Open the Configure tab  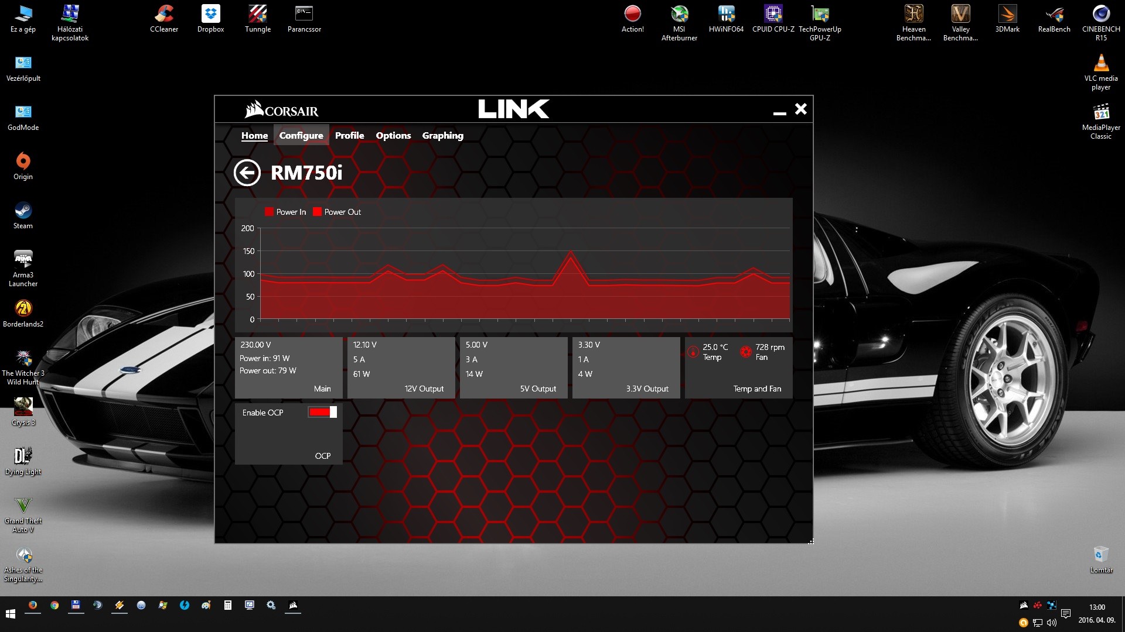[301, 135]
